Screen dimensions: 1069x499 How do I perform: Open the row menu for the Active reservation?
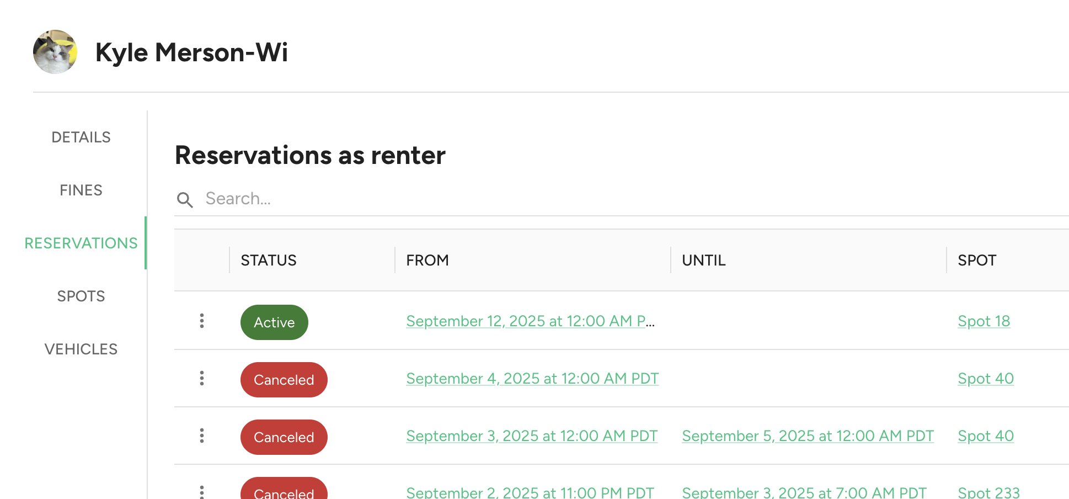pos(202,321)
